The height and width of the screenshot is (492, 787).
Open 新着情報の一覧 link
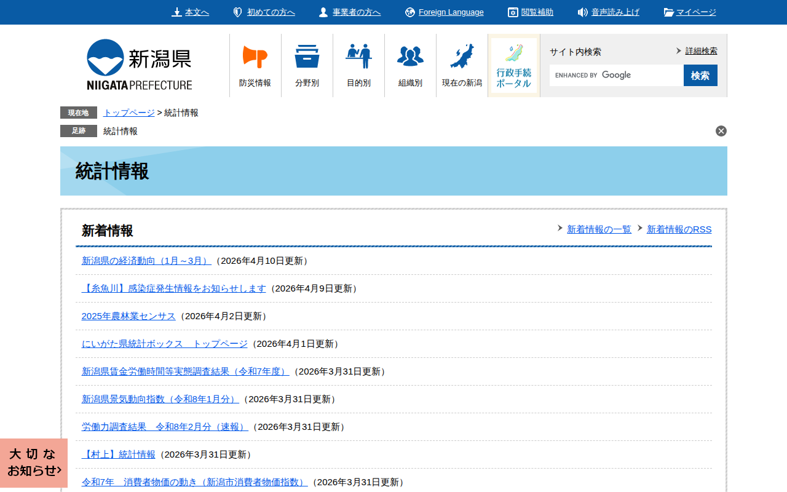(599, 229)
